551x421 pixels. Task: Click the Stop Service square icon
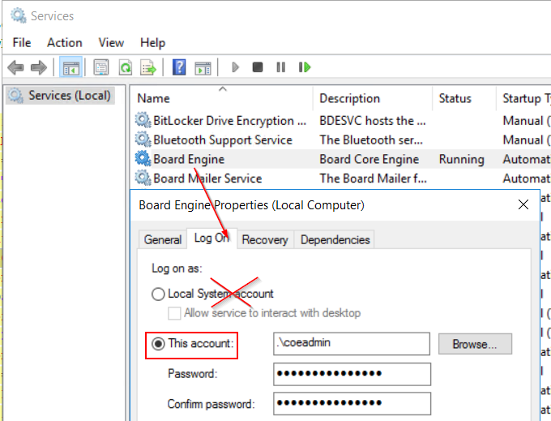pos(258,67)
